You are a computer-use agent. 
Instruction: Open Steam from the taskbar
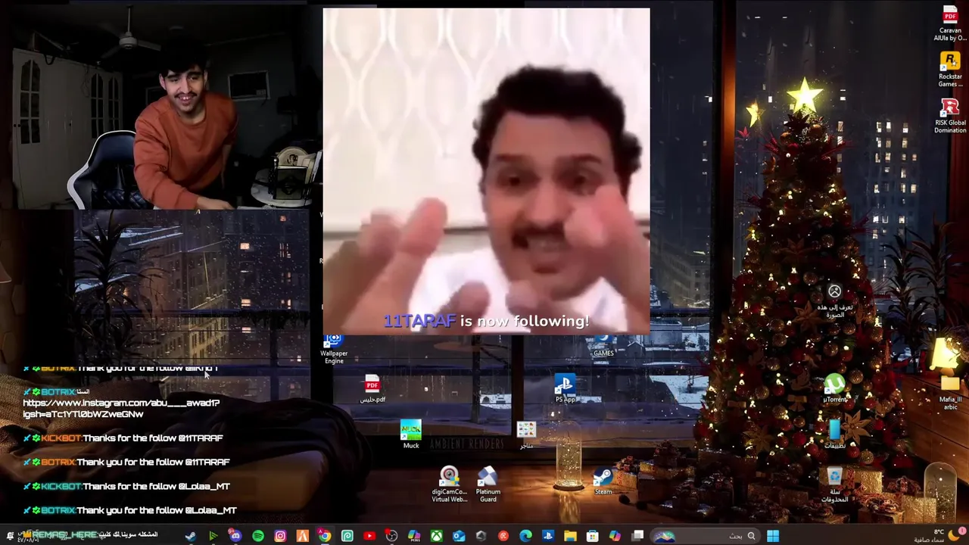(x=191, y=536)
